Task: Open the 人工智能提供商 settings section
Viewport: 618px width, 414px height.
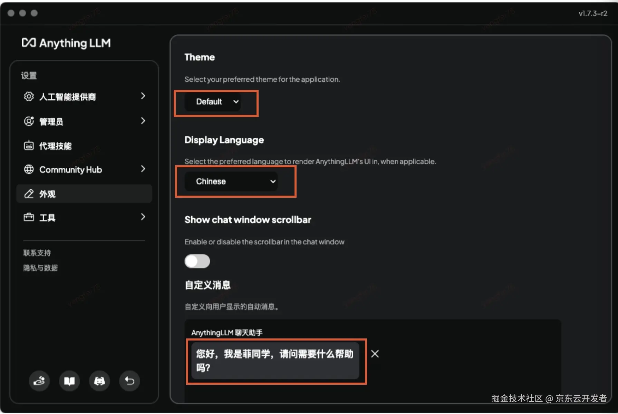Action: tap(84, 97)
